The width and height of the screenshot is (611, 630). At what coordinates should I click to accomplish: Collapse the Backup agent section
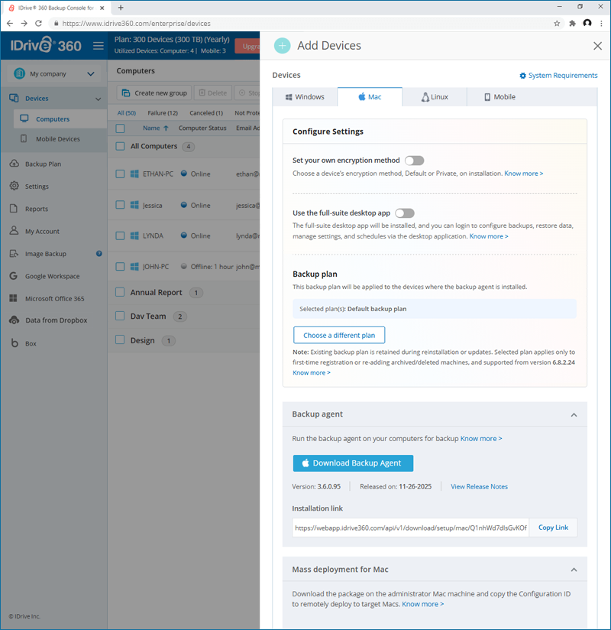tap(574, 414)
